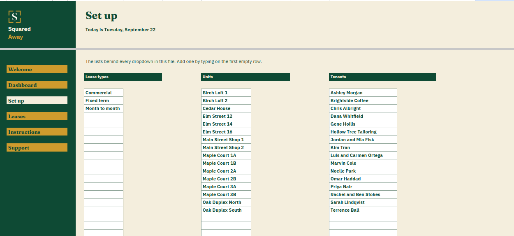The height and width of the screenshot is (236, 514).
Task: Select the Elm Street 14 unit
Action: (x=226, y=124)
